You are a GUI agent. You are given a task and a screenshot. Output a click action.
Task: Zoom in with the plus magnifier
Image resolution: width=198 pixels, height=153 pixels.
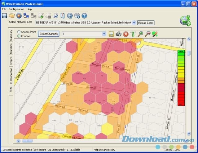pos(140,34)
